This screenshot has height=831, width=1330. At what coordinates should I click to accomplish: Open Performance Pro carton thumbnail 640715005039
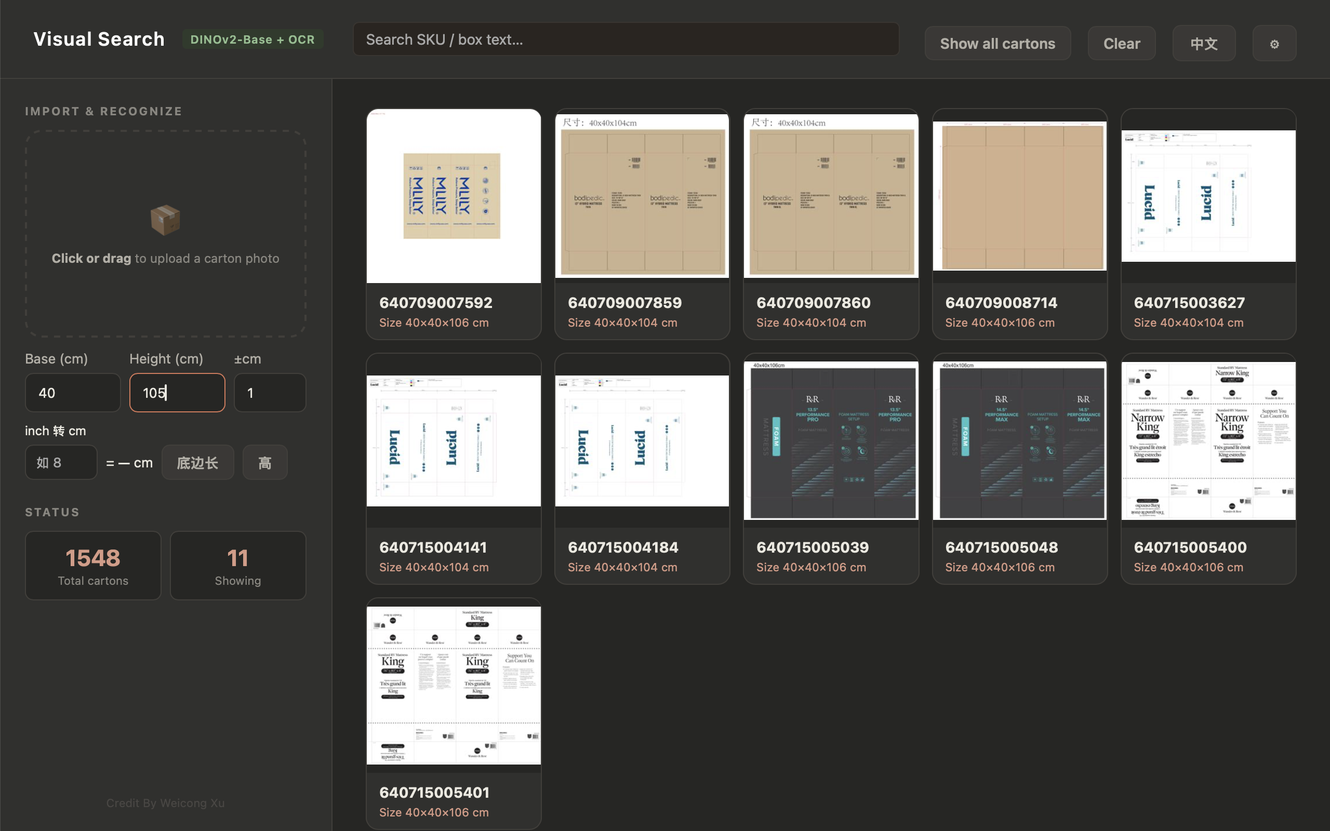(x=830, y=441)
